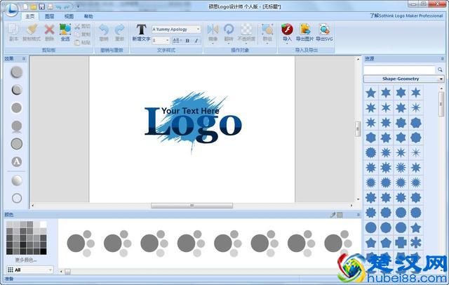449x285 pixels.
Task: Switch to the 帮助 ribbon tab
Action: 88,16
